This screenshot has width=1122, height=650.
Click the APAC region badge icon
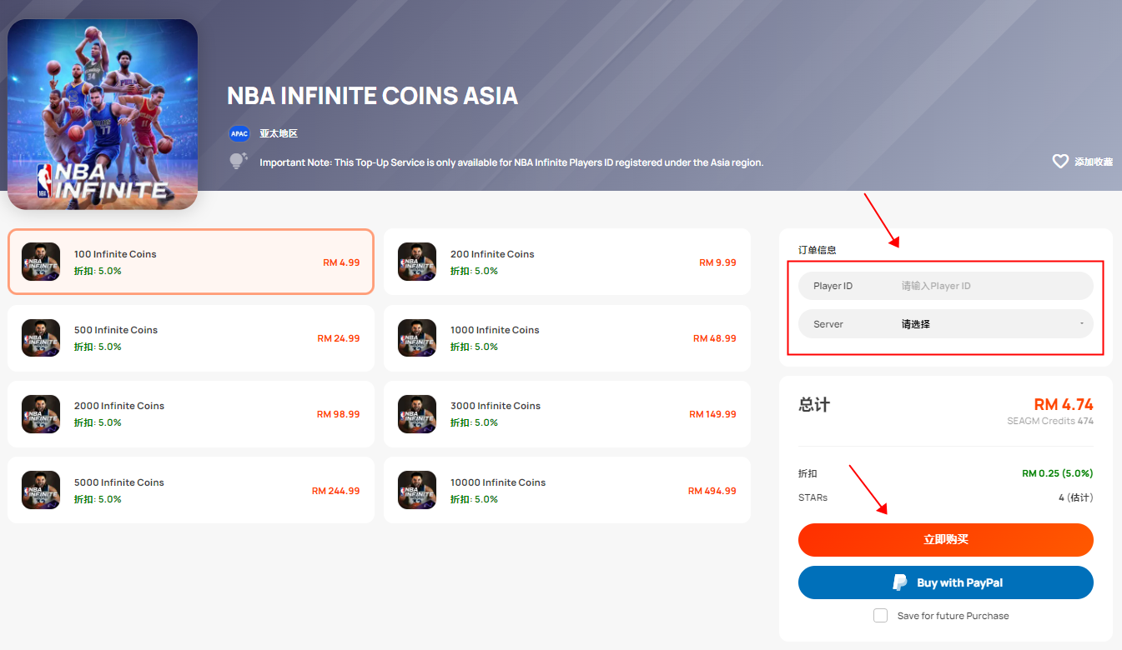239,133
